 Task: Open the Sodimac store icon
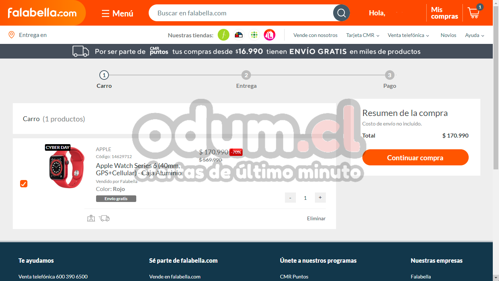pos(239,35)
